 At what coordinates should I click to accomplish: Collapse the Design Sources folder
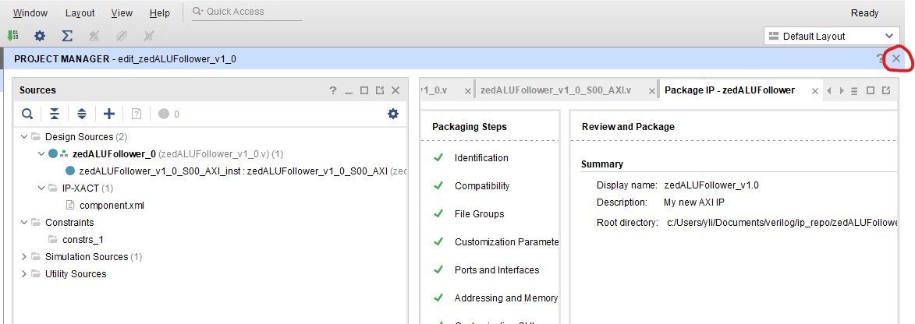tap(24, 137)
